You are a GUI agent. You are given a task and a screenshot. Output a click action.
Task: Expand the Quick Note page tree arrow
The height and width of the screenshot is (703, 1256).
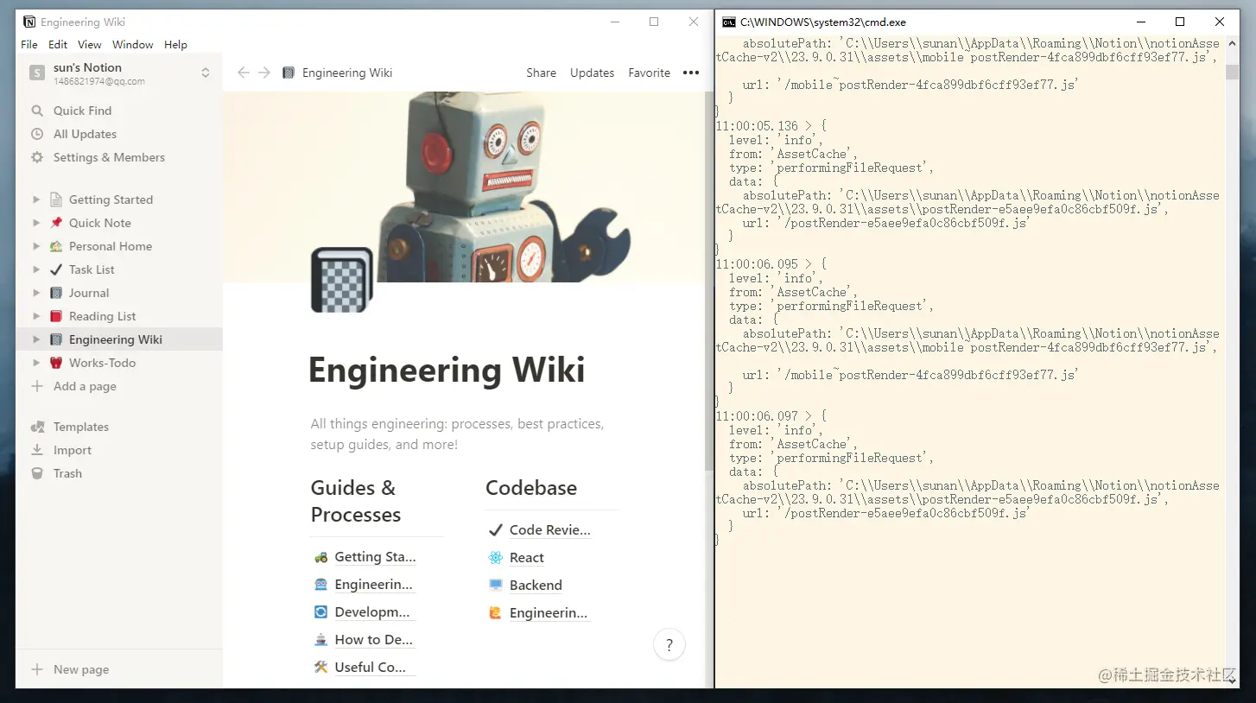point(36,223)
